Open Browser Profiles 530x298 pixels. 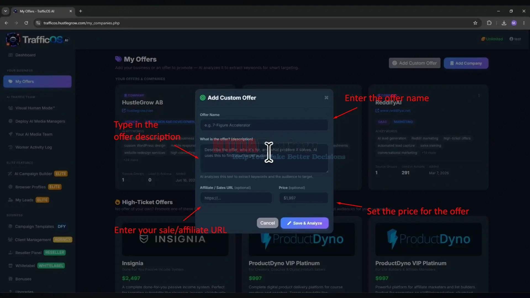pyautogui.click(x=30, y=187)
